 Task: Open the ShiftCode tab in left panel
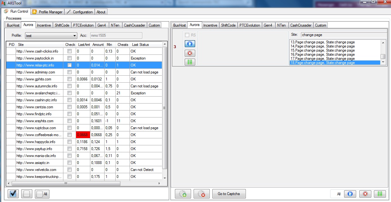pos(62,25)
